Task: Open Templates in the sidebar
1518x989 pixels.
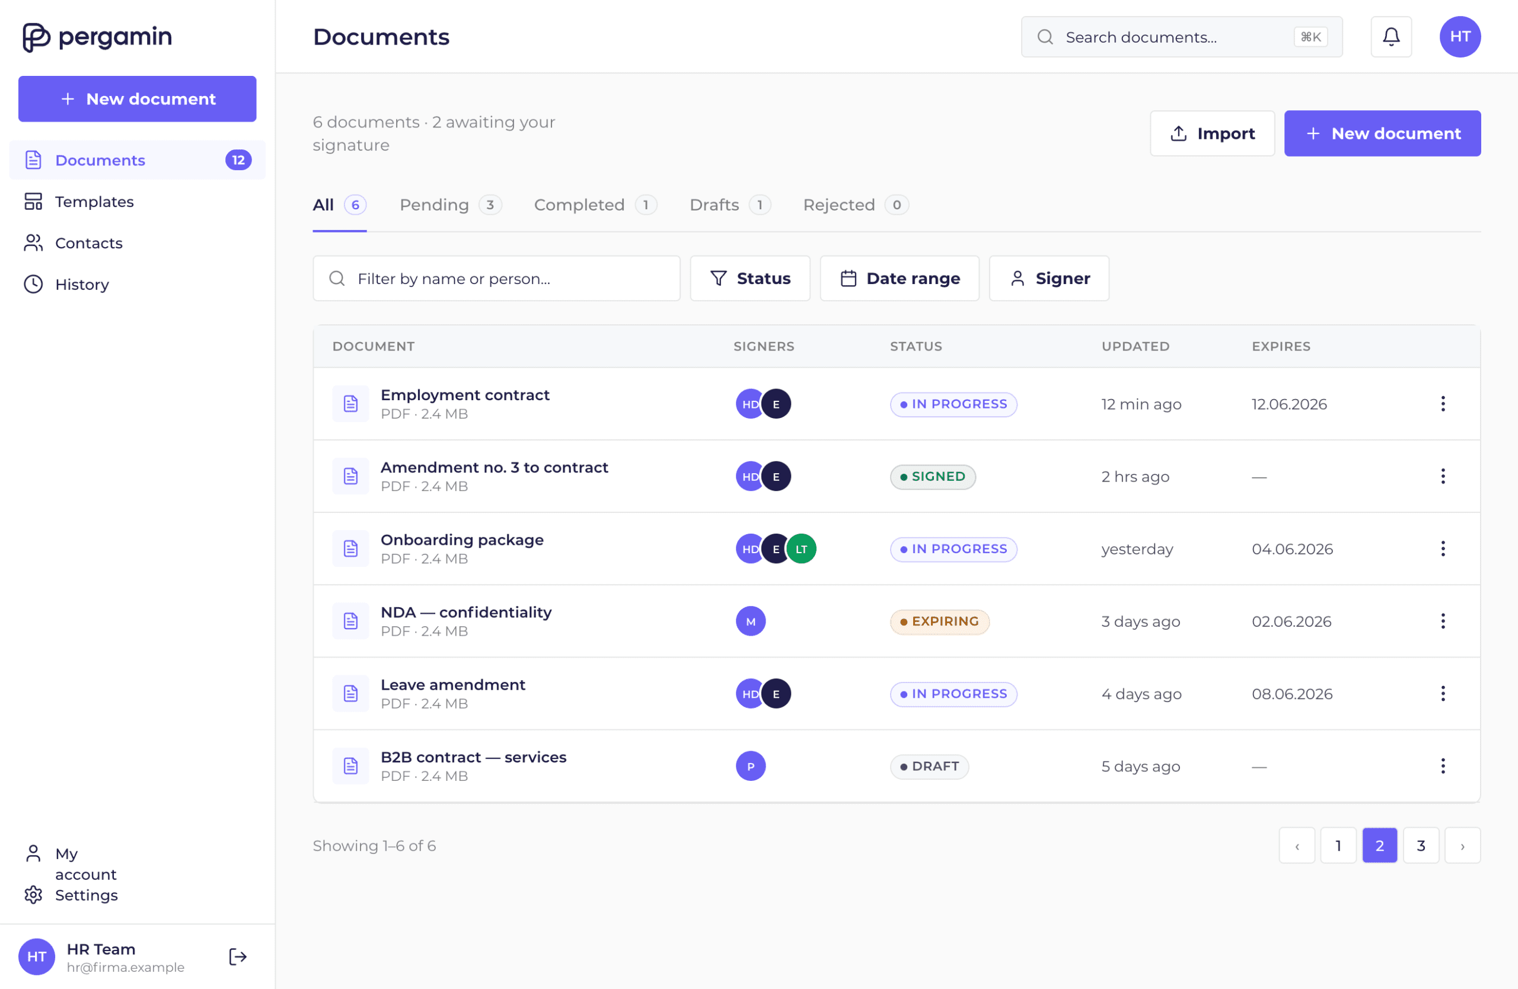Action: pos(137,202)
